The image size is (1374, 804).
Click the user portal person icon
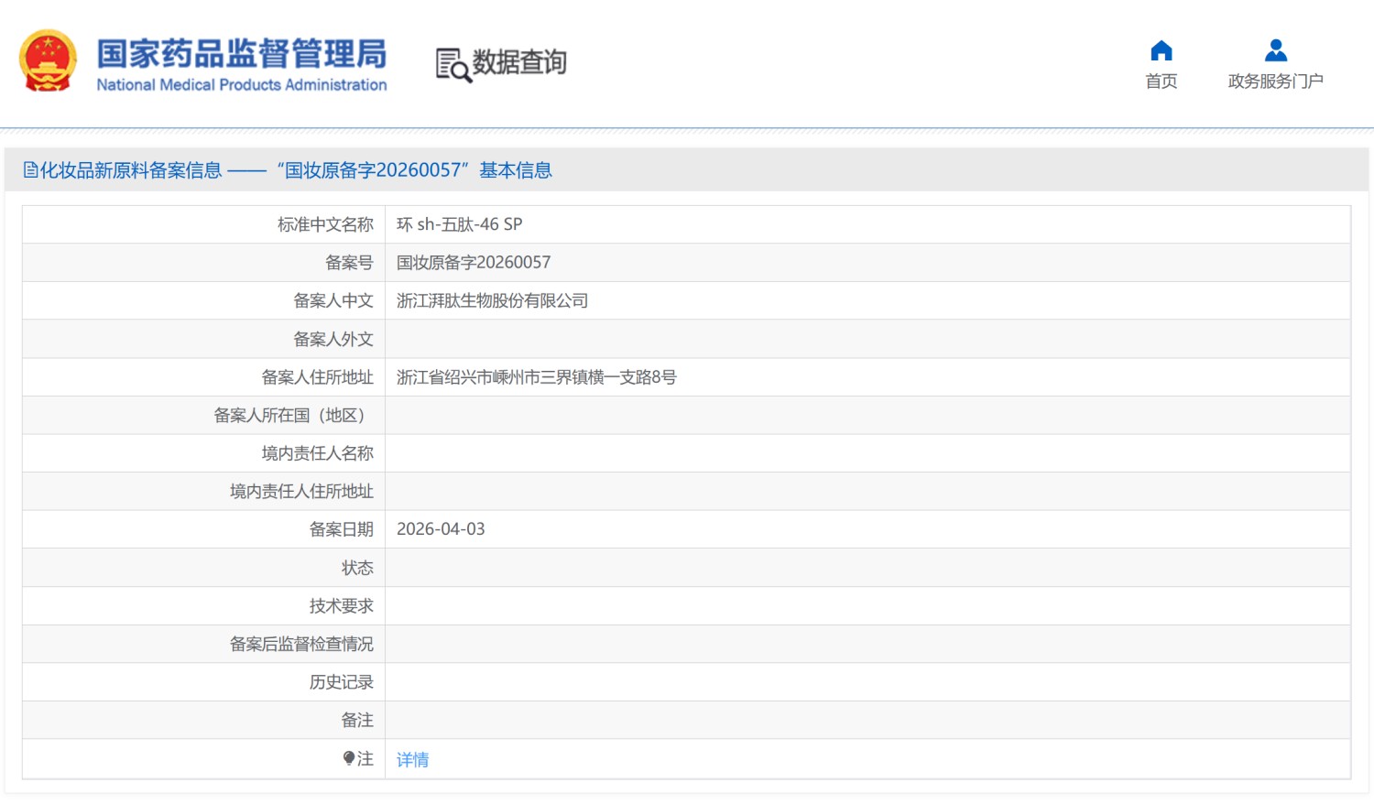coord(1275,50)
